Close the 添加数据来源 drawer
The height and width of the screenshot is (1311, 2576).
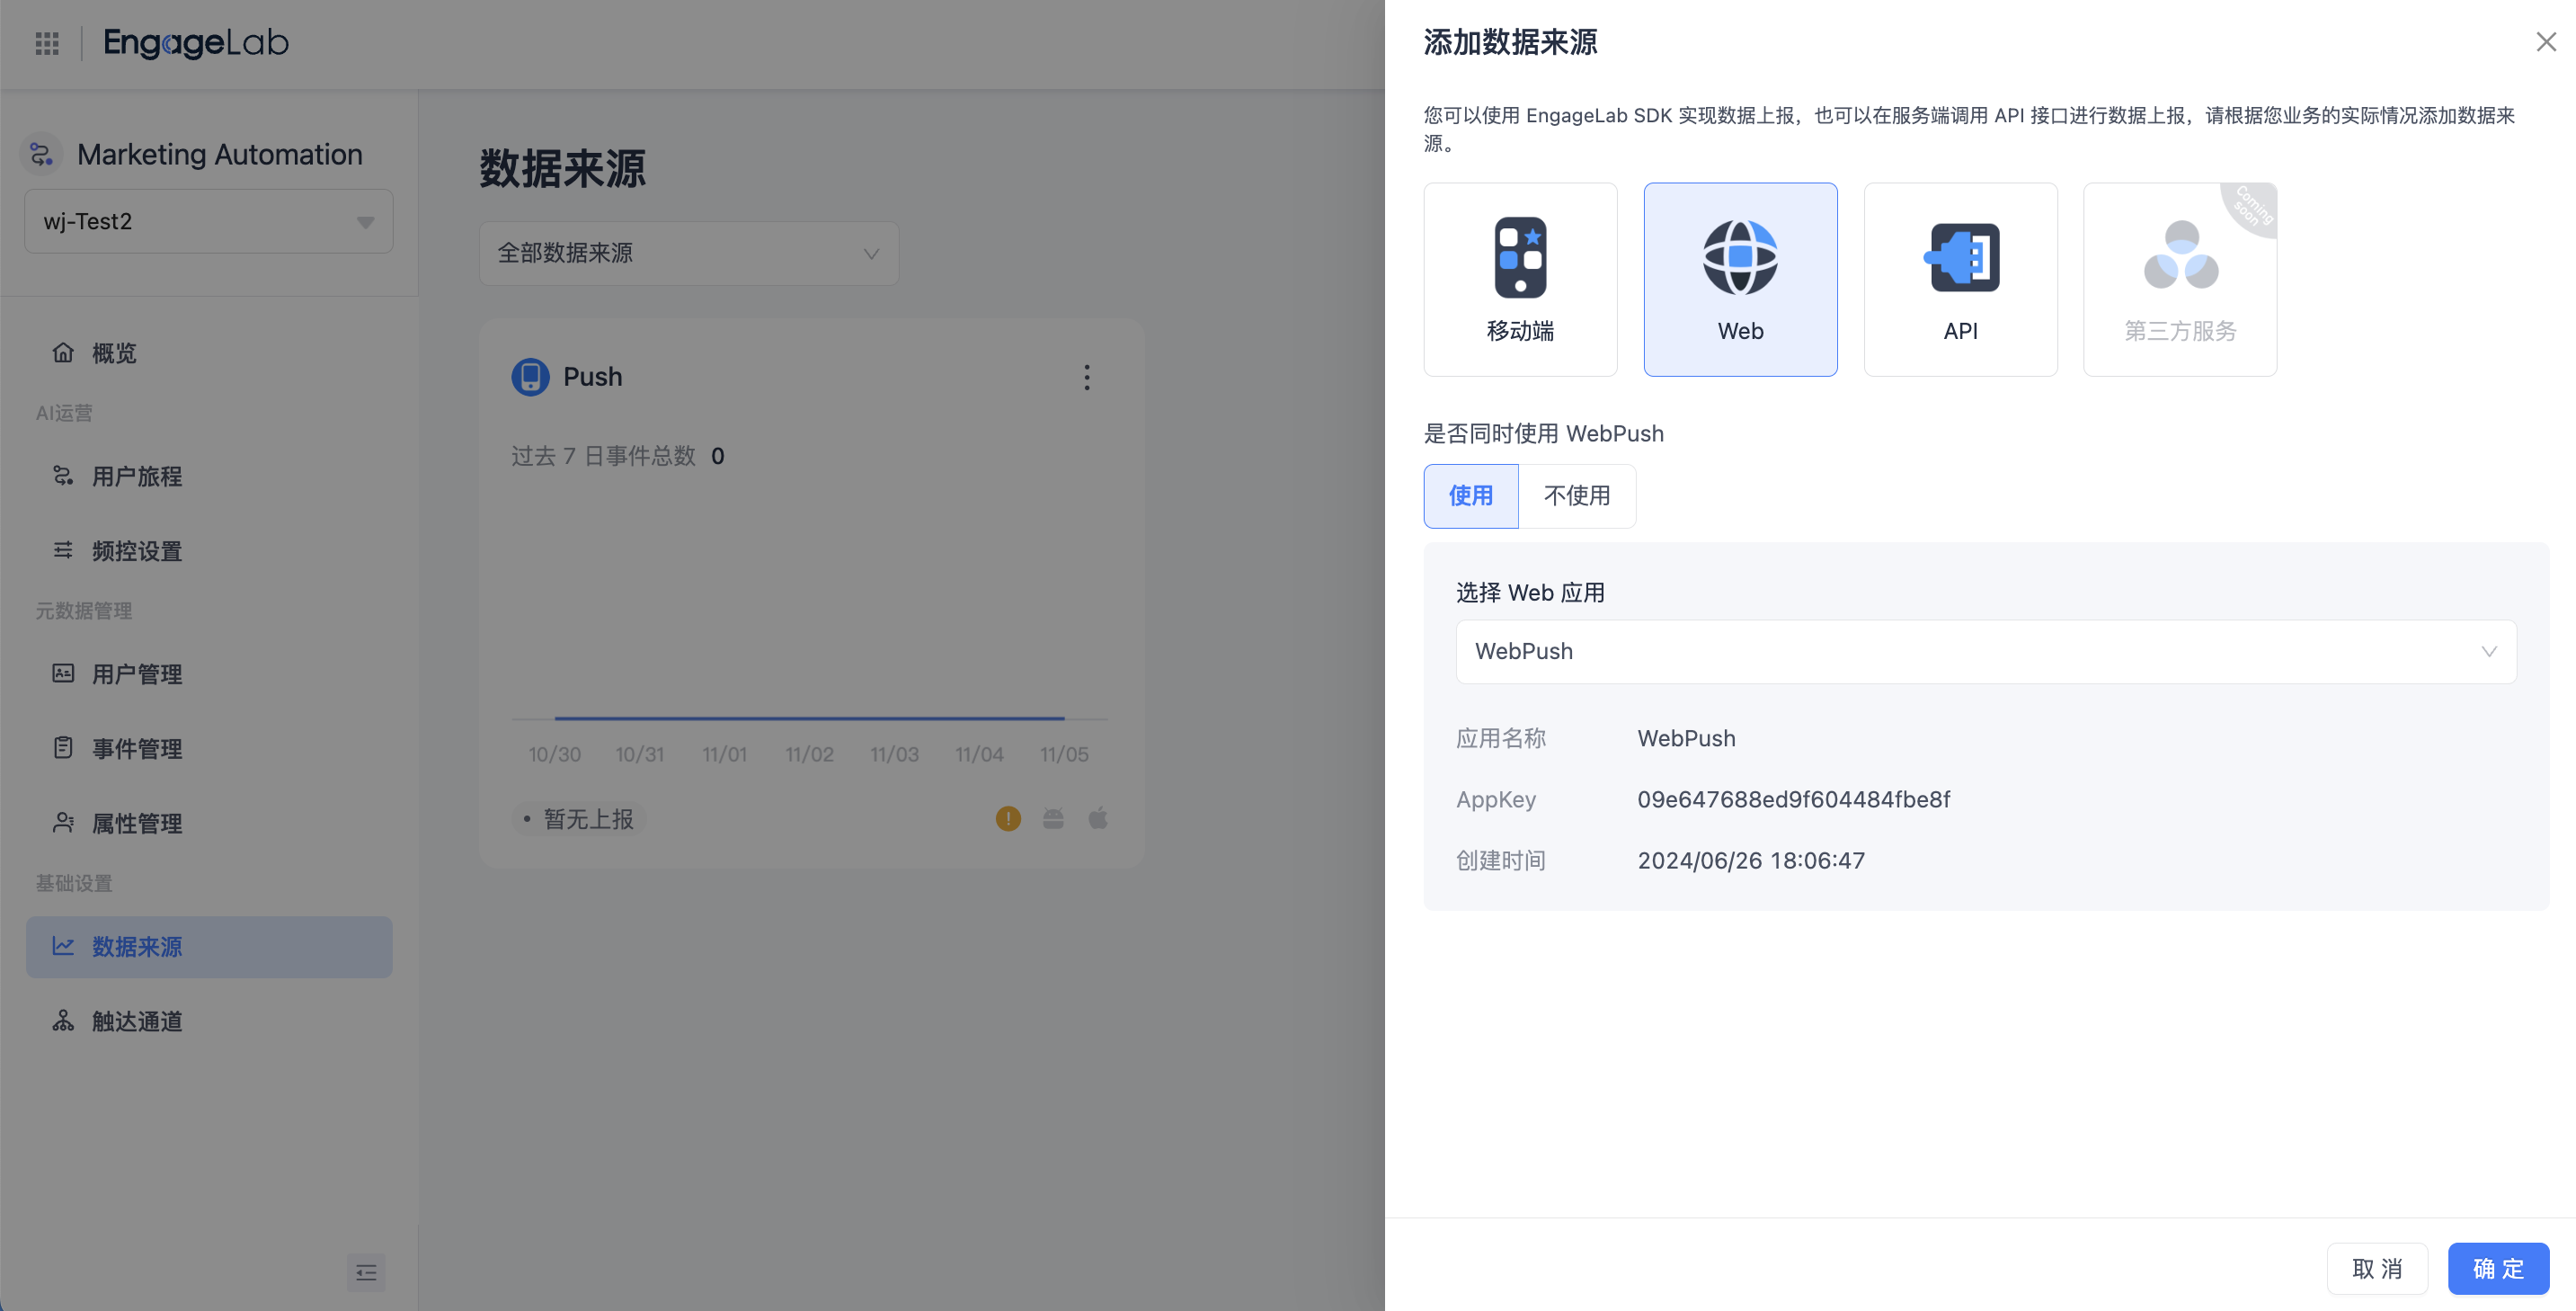click(x=2546, y=42)
